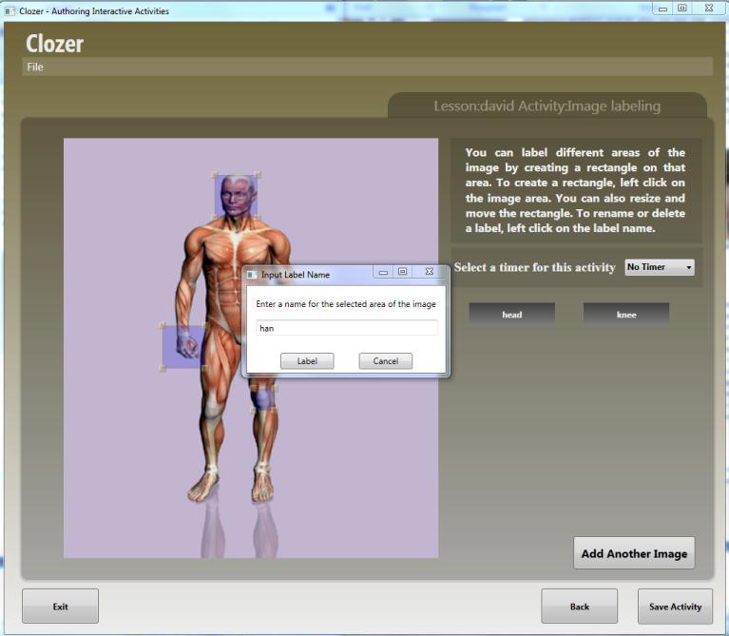Select the hand rectangle on the image
Image resolution: width=729 pixels, height=636 pixels.
coord(183,347)
